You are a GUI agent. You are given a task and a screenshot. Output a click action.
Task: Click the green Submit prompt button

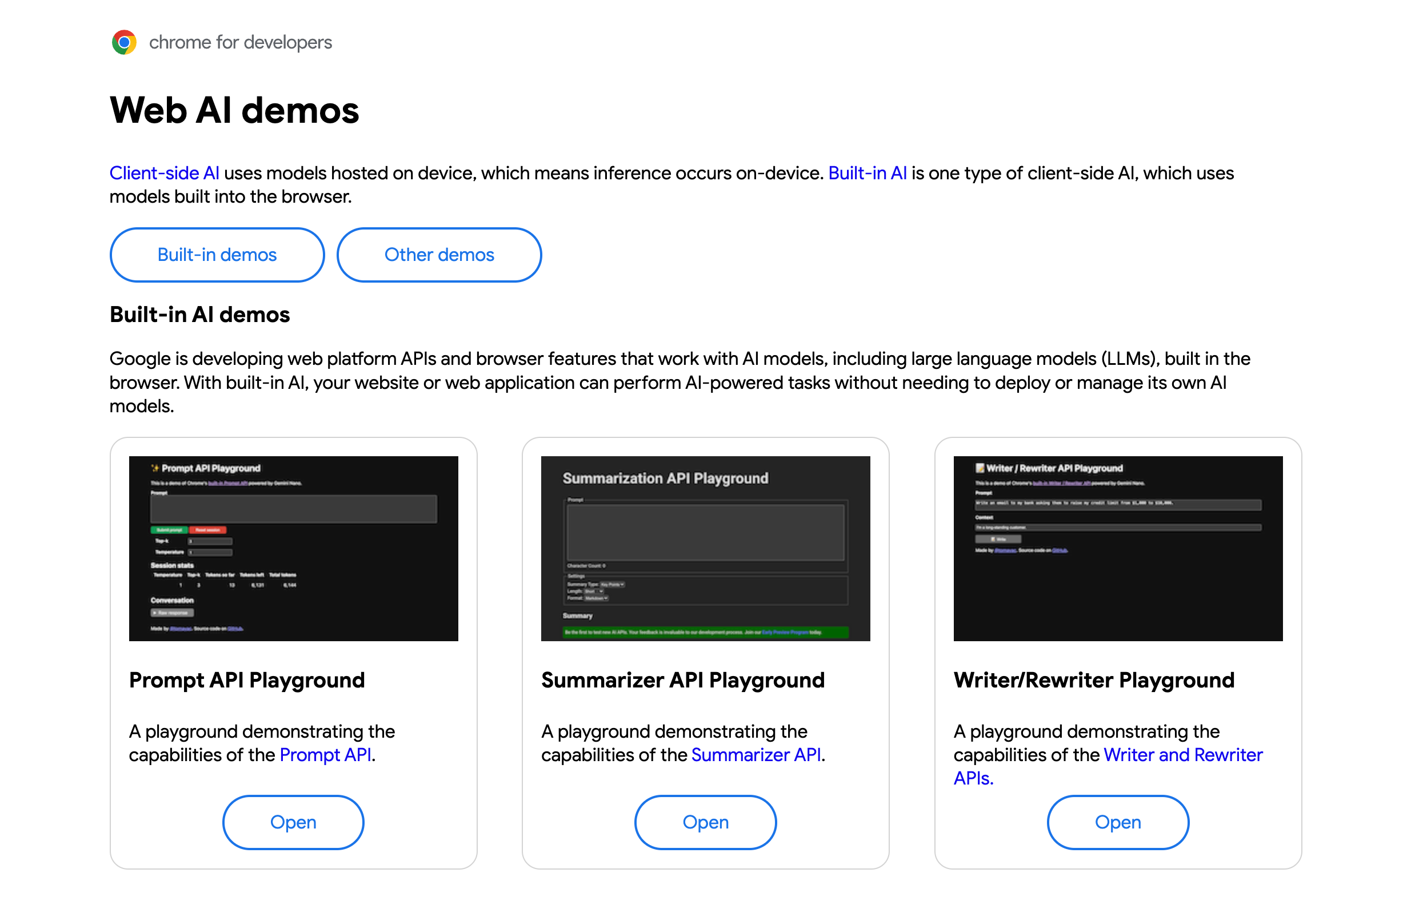pyautogui.click(x=169, y=530)
